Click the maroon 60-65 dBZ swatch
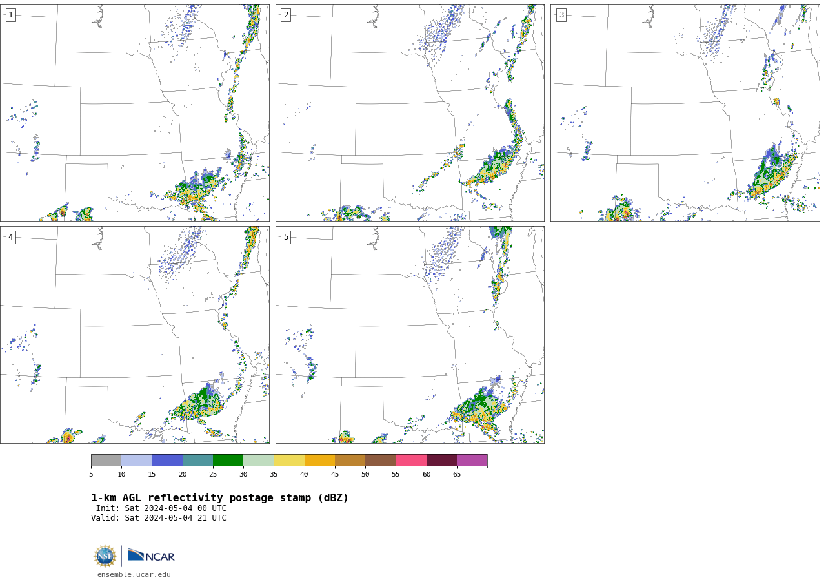 point(441,461)
